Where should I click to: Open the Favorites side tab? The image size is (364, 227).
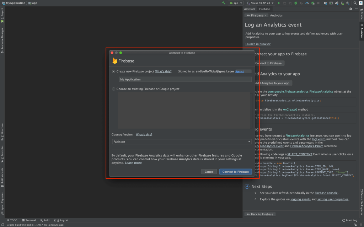coord(2,154)
